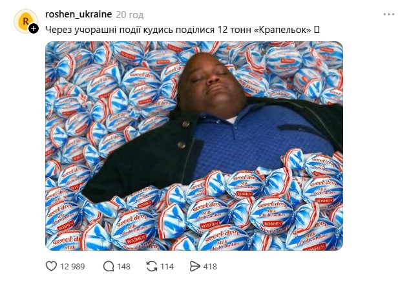Screen dimensions: 409x281
Task: Open comments via the speech bubble icon
Action: [109, 266]
